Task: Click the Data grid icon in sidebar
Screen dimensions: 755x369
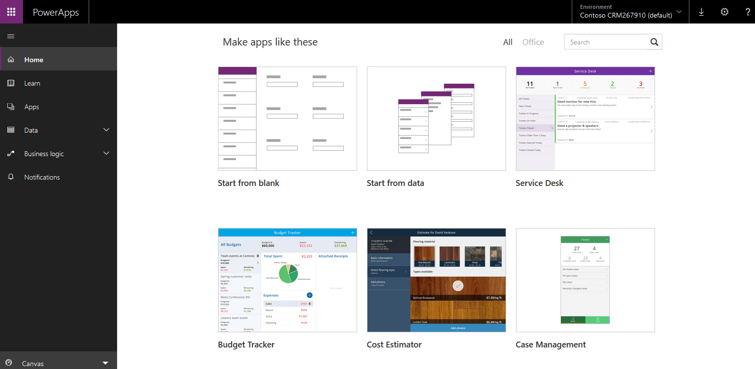Action: click(11, 130)
